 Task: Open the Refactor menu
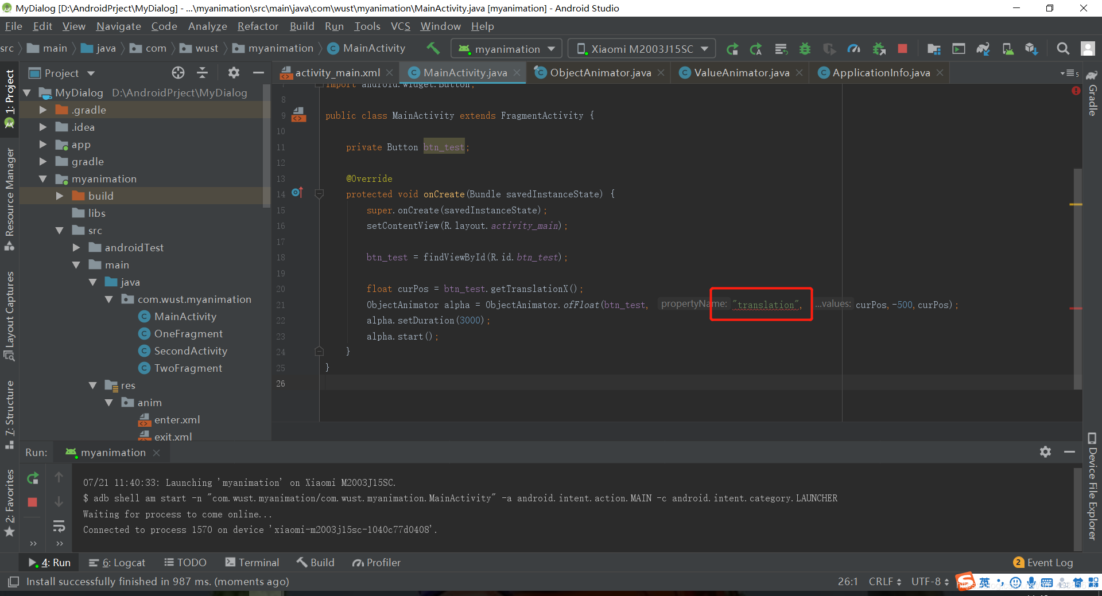258,26
